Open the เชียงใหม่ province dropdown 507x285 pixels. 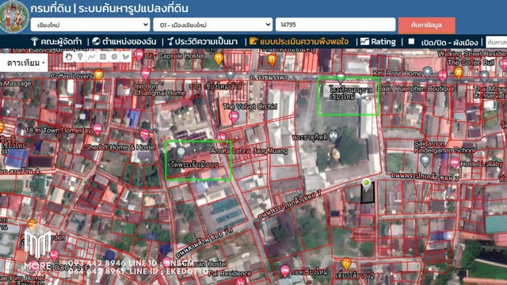[x=90, y=25]
